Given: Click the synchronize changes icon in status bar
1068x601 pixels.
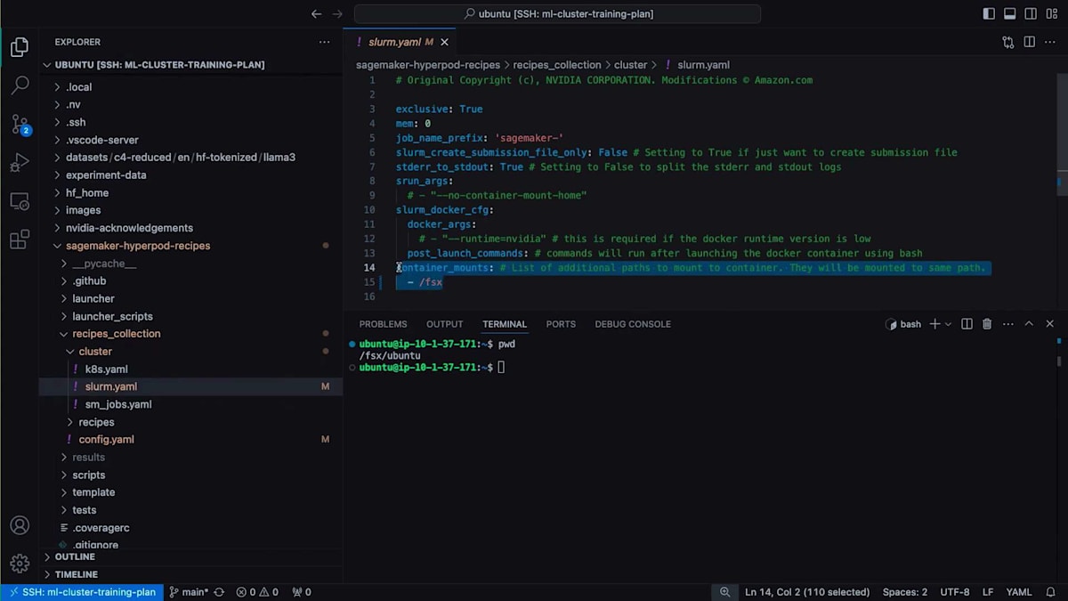Looking at the screenshot, I should click(219, 592).
